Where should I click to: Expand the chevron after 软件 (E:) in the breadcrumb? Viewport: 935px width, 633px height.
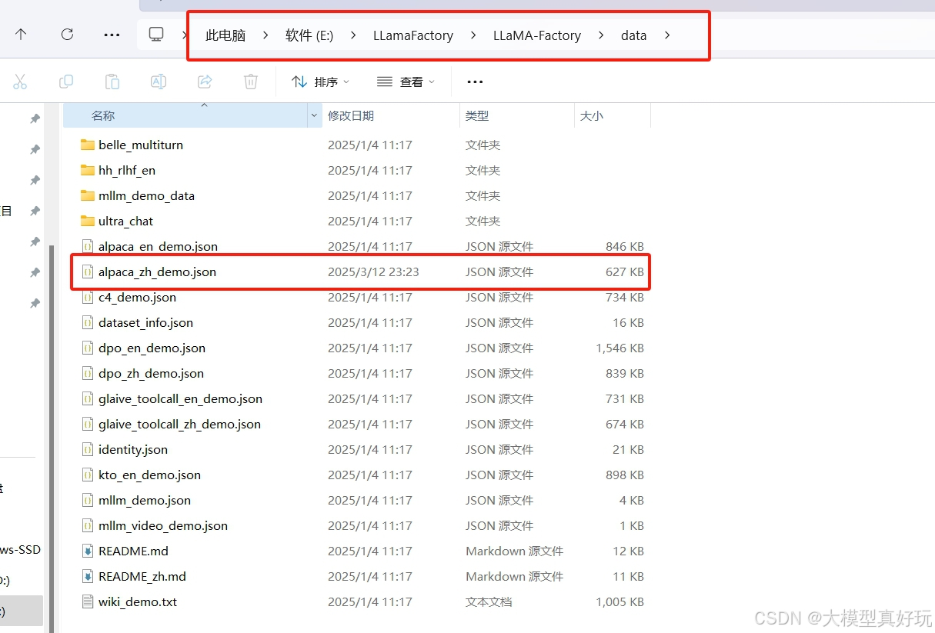[353, 35]
